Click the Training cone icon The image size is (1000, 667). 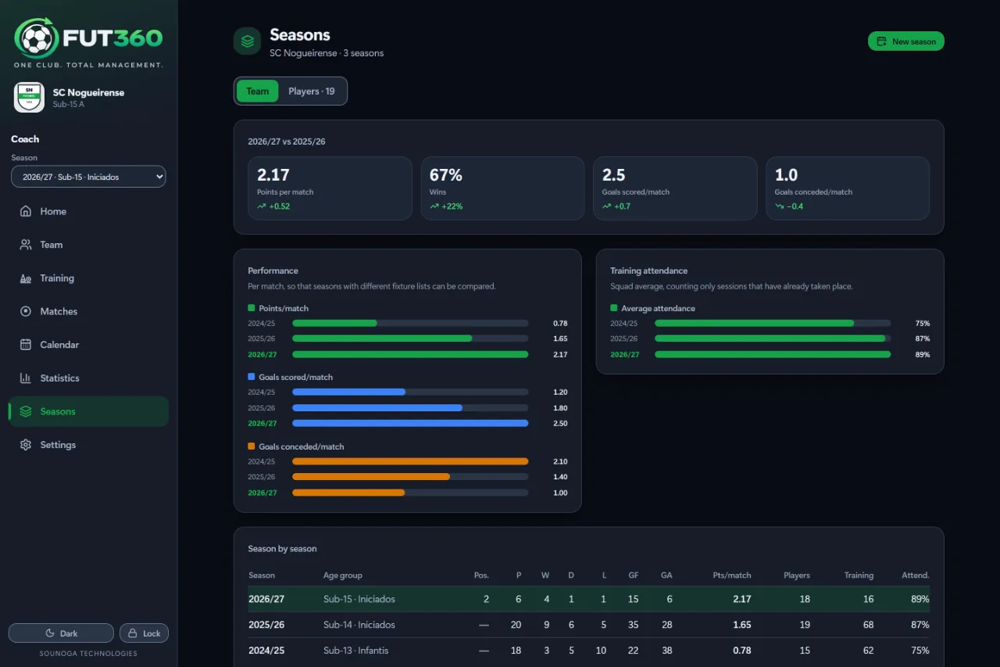[26, 278]
